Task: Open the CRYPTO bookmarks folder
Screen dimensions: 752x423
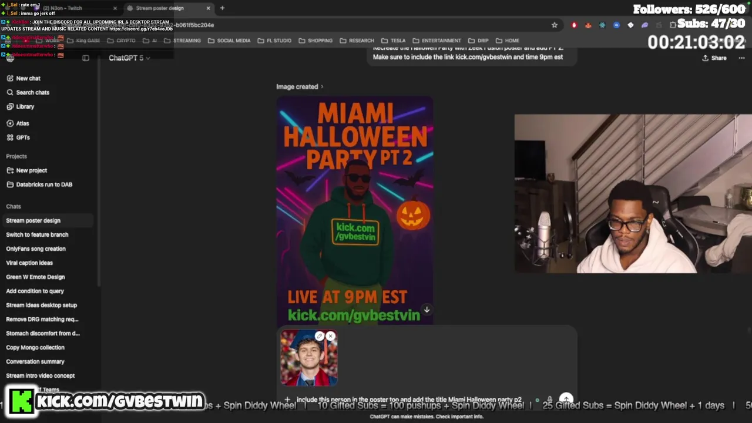Action: click(121, 41)
